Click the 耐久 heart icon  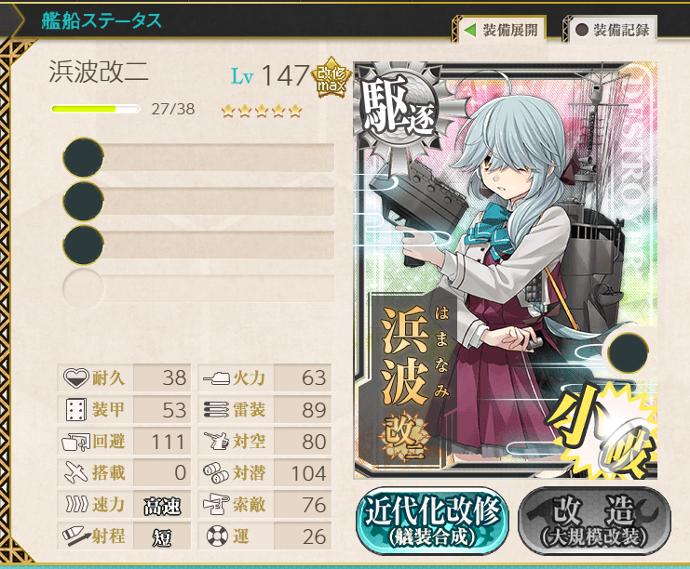coord(76,377)
